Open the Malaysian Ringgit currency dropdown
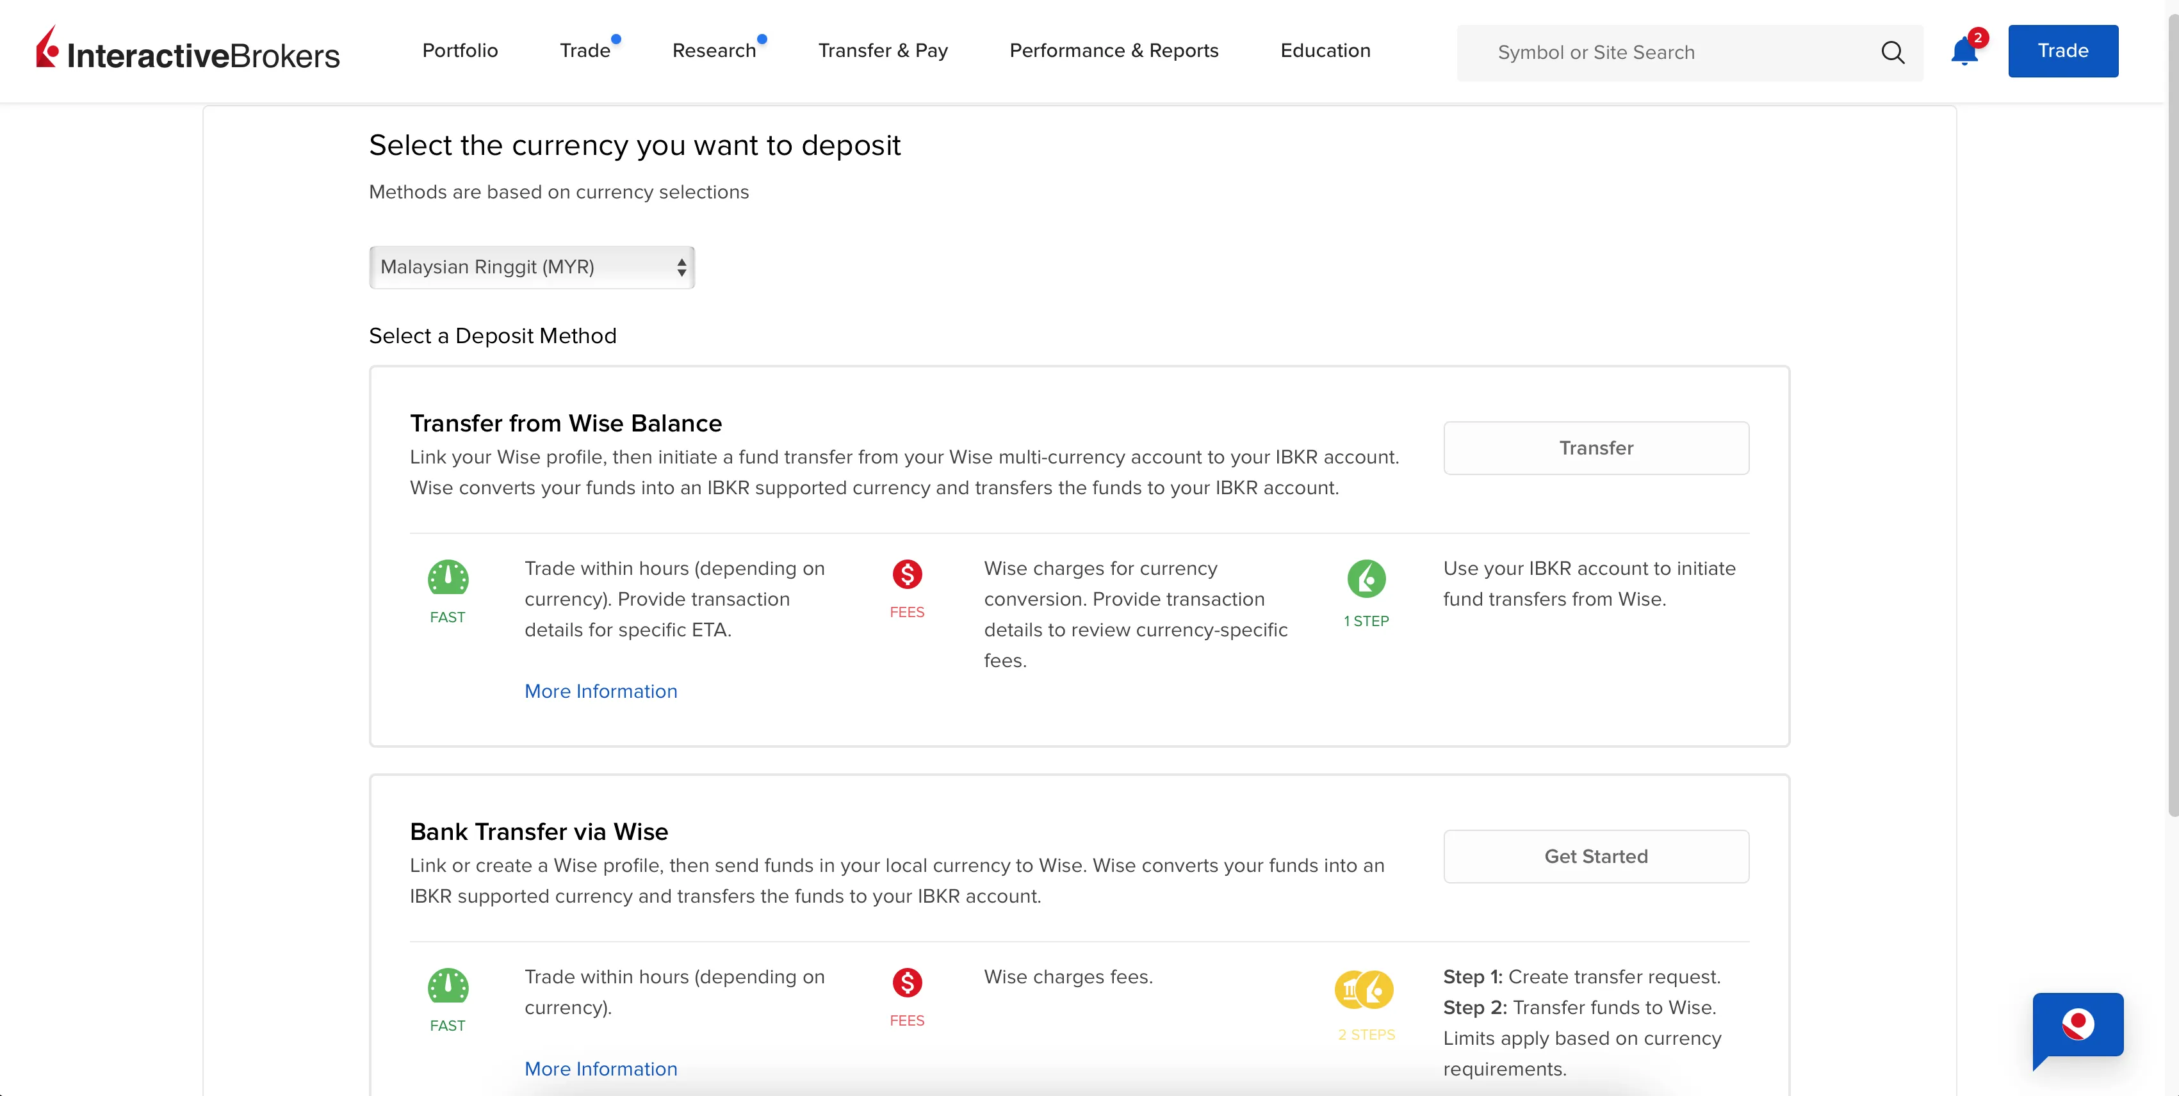The height and width of the screenshot is (1096, 2179). pos(532,267)
